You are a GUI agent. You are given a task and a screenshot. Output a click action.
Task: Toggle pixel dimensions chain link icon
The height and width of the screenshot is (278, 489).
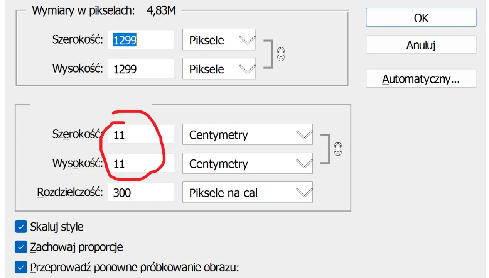[x=281, y=54]
